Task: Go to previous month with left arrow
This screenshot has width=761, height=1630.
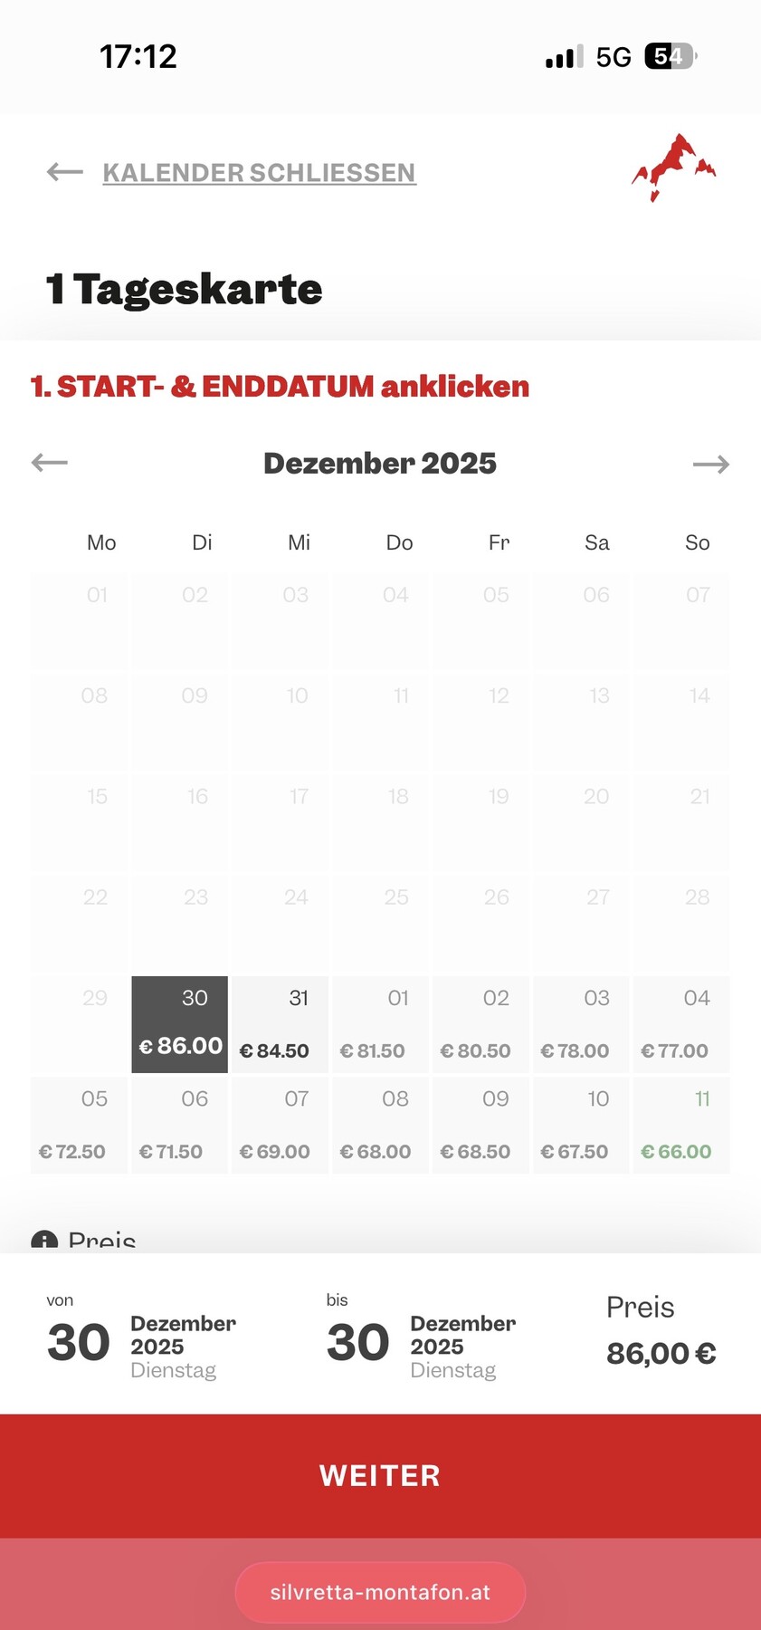Action: click(50, 463)
